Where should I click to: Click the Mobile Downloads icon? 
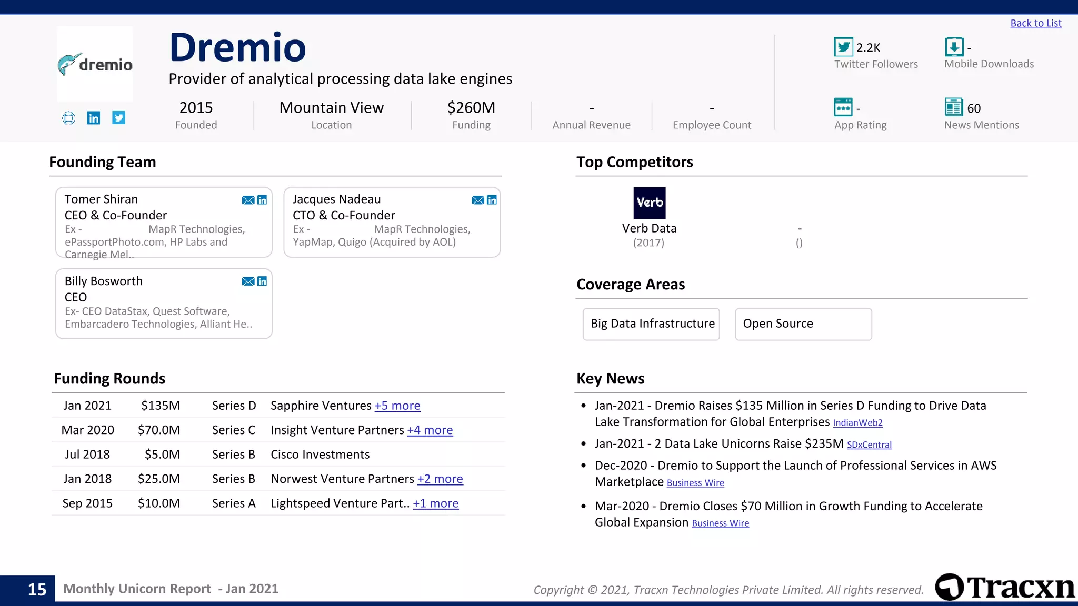click(x=954, y=47)
